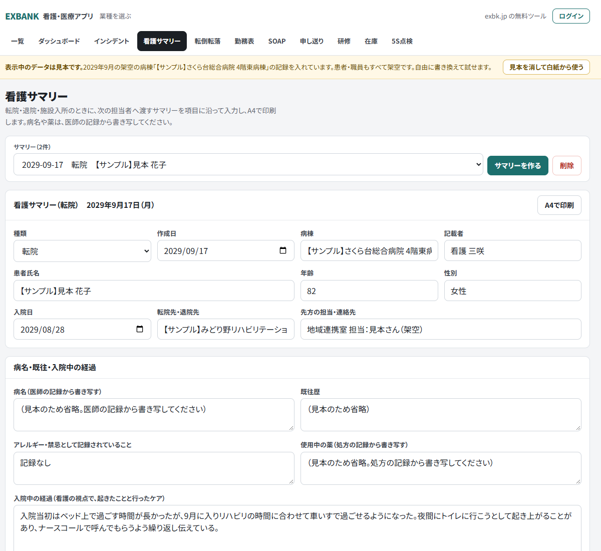
Task: Click the 患者氏名 input field
Action: point(154,291)
